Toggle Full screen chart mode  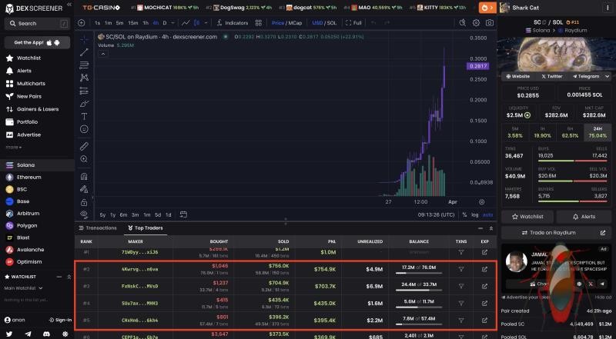(x=353, y=23)
